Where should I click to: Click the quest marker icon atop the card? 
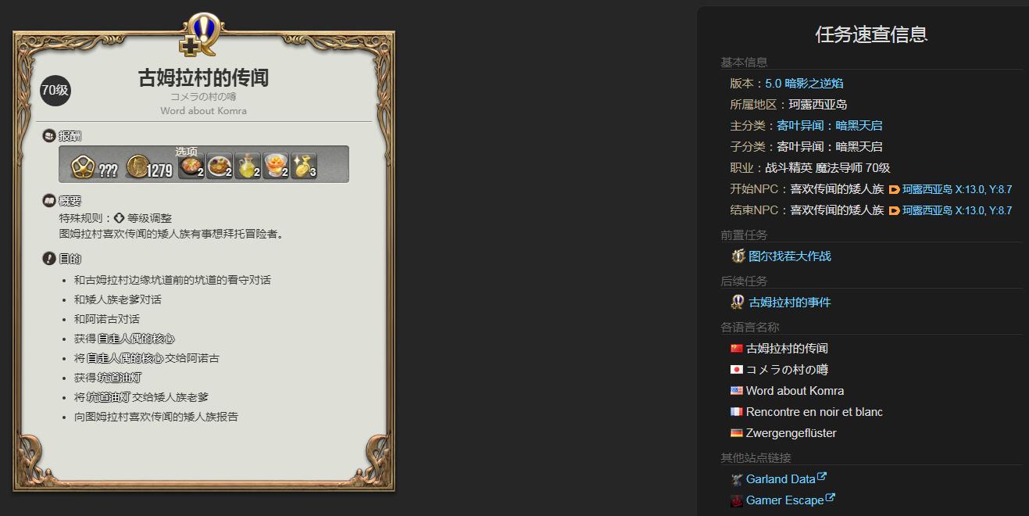tap(202, 35)
